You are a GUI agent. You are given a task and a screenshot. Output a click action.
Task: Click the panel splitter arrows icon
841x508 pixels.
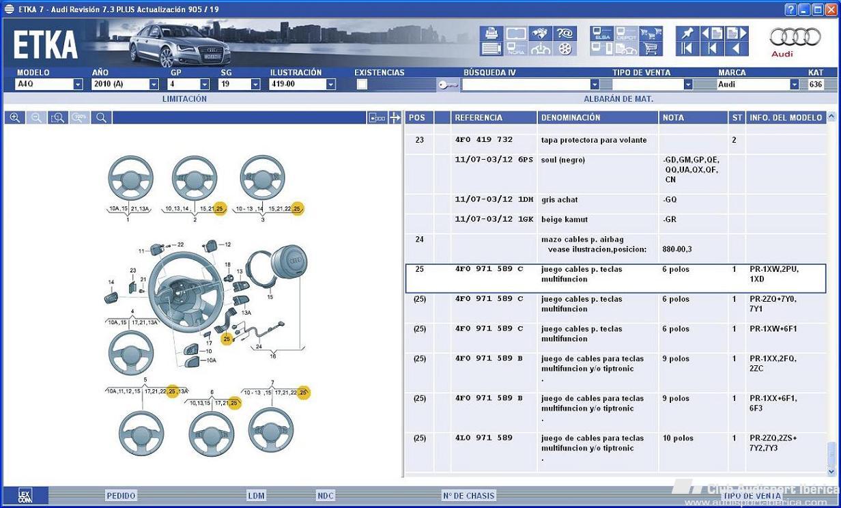395,117
